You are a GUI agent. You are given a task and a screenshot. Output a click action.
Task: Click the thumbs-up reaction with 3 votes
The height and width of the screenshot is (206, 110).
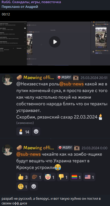point(23,177)
